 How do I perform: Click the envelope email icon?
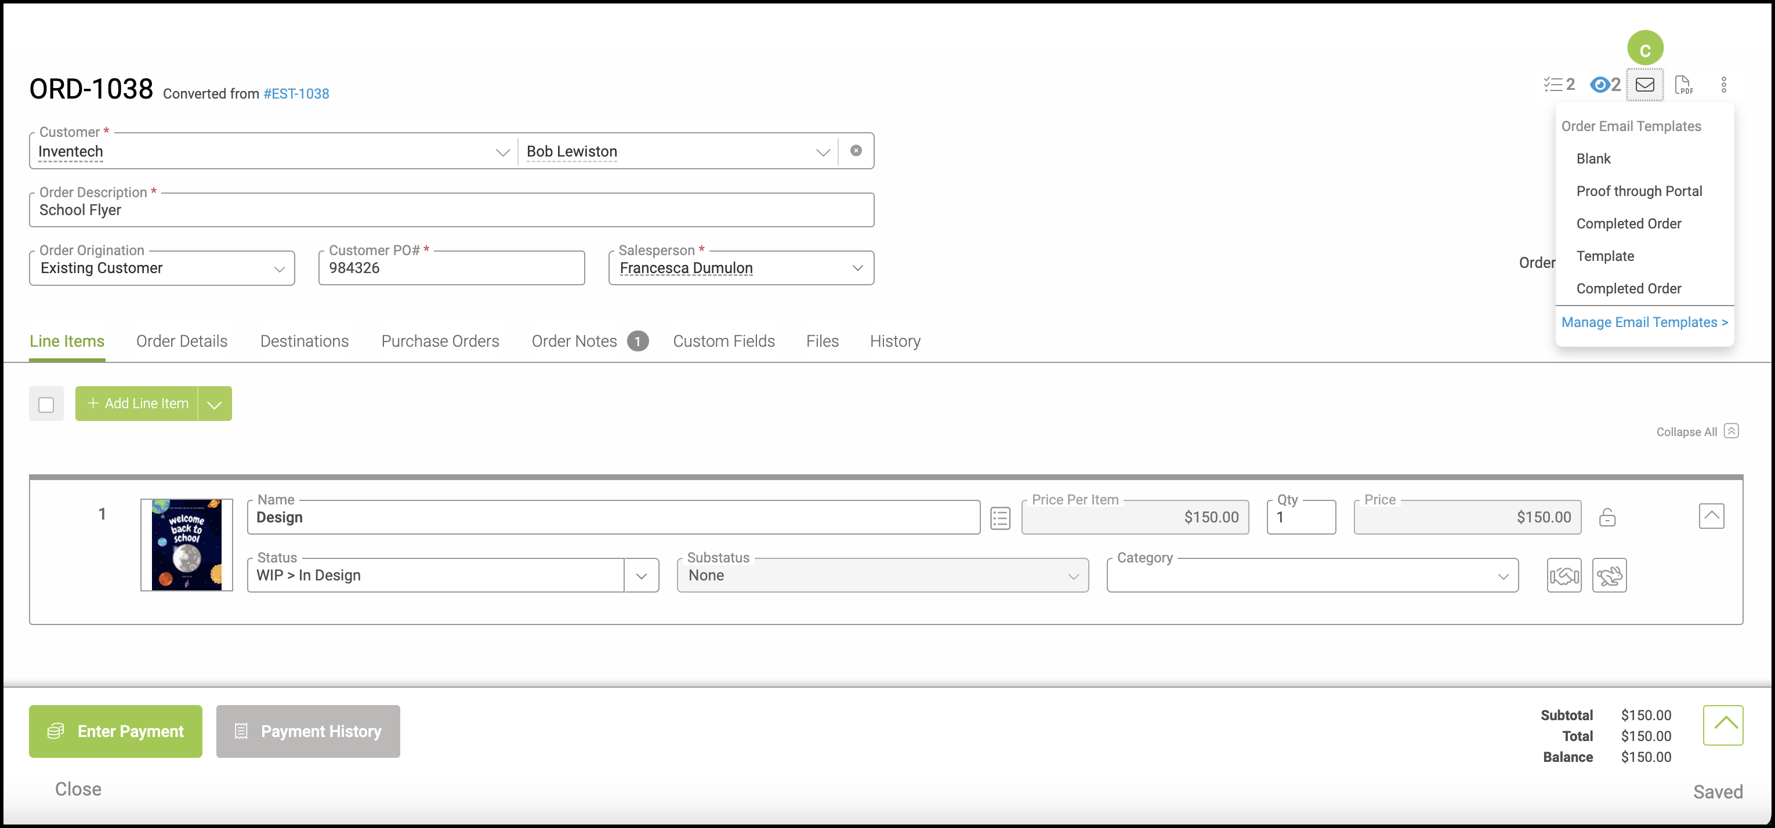point(1644,85)
